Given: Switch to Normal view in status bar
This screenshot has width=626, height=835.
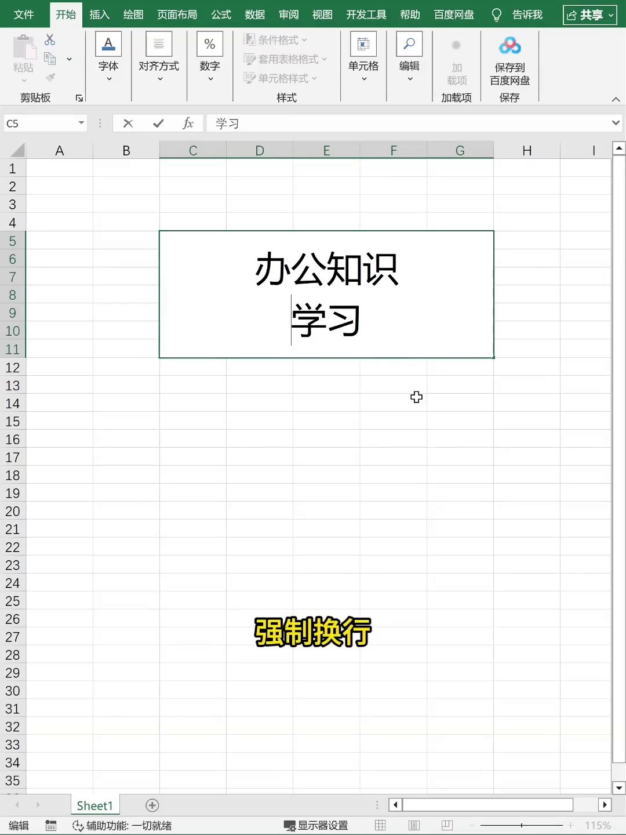Looking at the screenshot, I should point(380,825).
